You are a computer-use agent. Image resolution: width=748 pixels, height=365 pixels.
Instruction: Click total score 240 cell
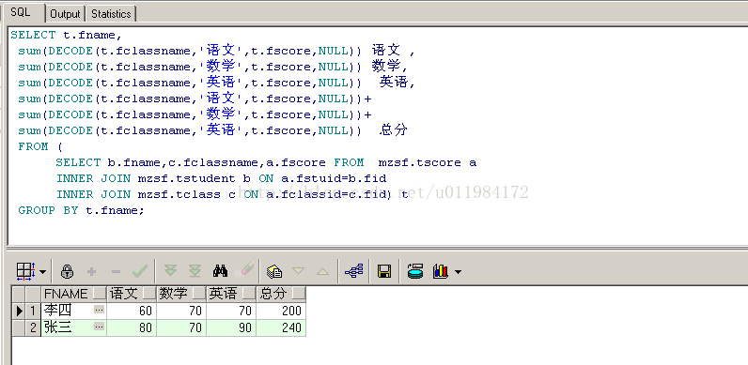[281, 327]
